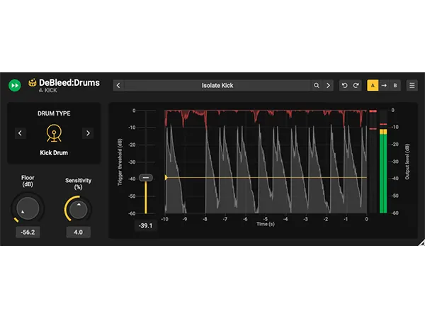425x319 pixels.
Task: Click the Time (s) axis label
Action: [x=266, y=224]
